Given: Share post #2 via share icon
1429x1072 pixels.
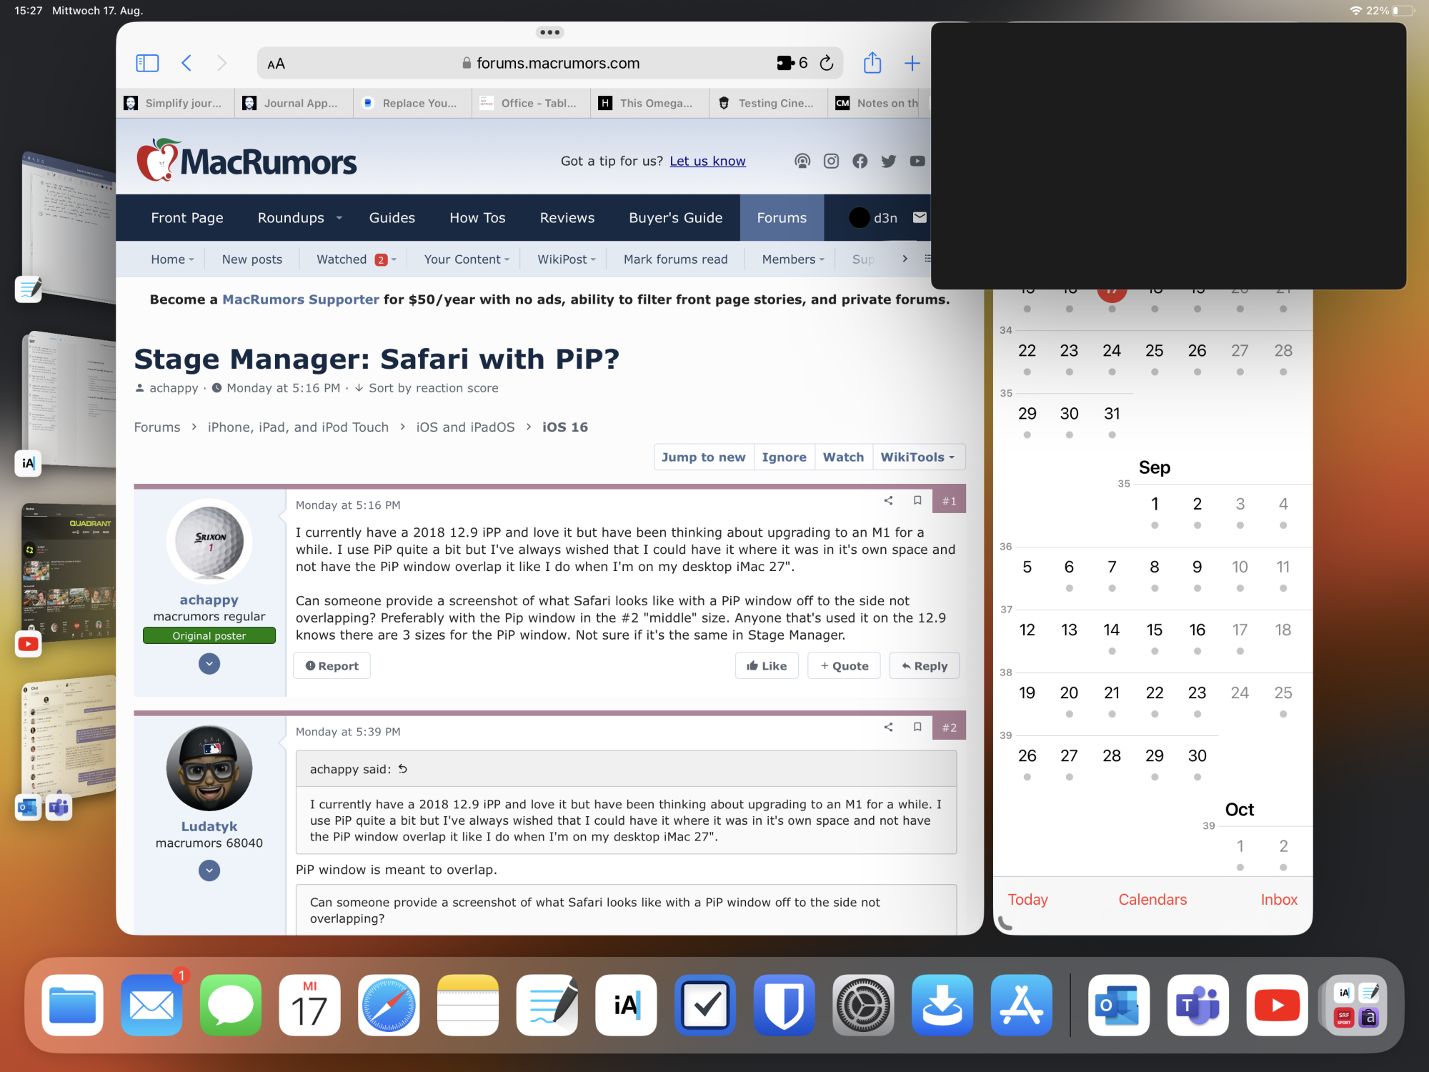Looking at the screenshot, I should [888, 727].
